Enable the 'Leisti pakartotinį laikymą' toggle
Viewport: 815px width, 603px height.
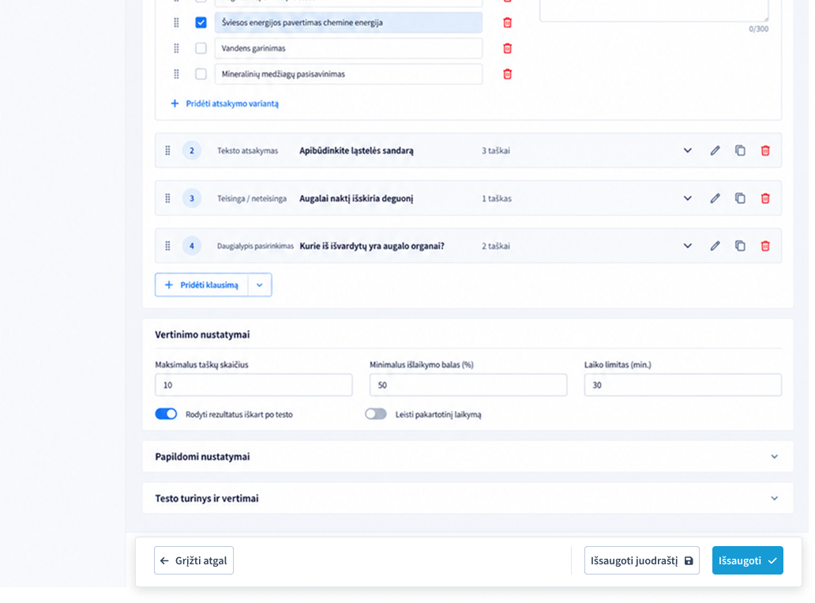376,414
